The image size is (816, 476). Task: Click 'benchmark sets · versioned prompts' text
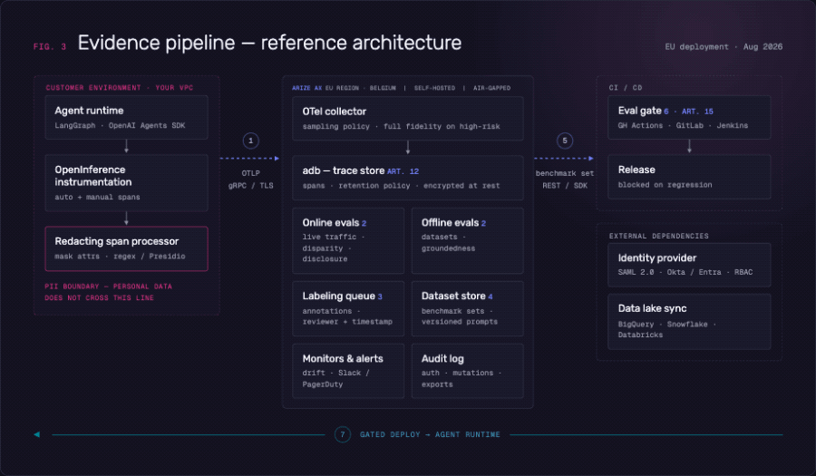pos(460,316)
